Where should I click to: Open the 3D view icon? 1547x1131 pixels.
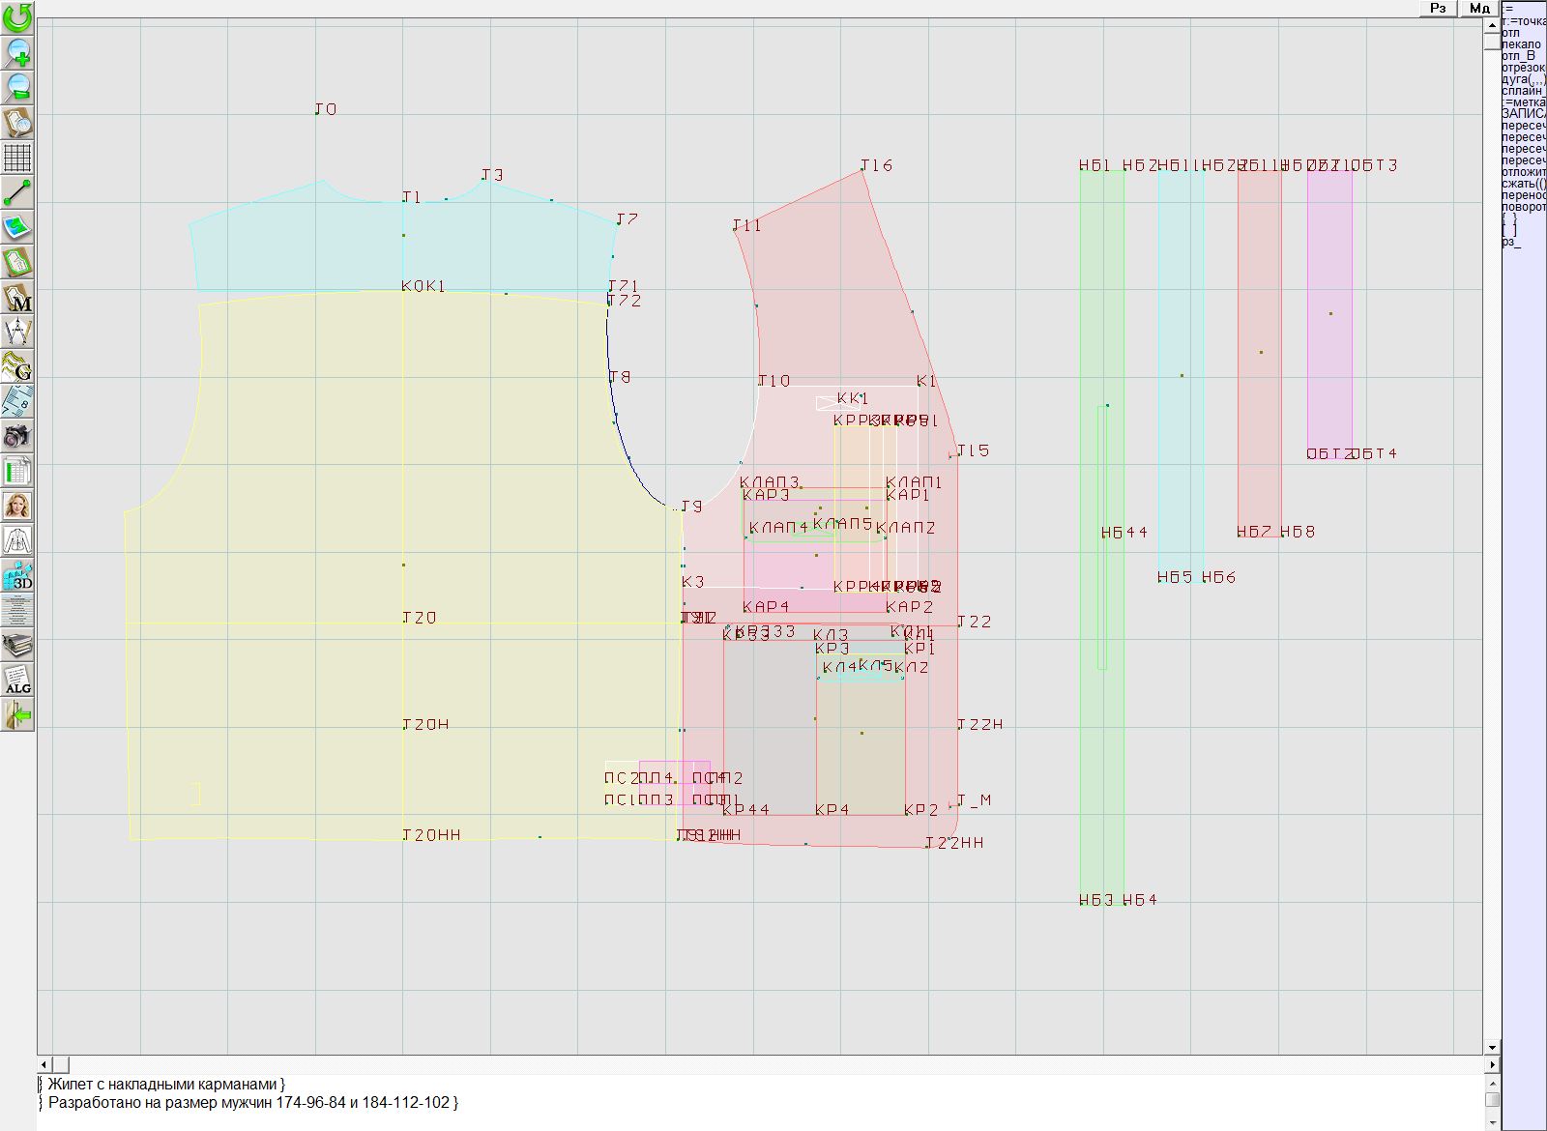tap(17, 576)
